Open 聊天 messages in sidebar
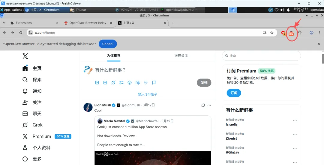Screen dimensions: 324x165 (x=32, y=114)
